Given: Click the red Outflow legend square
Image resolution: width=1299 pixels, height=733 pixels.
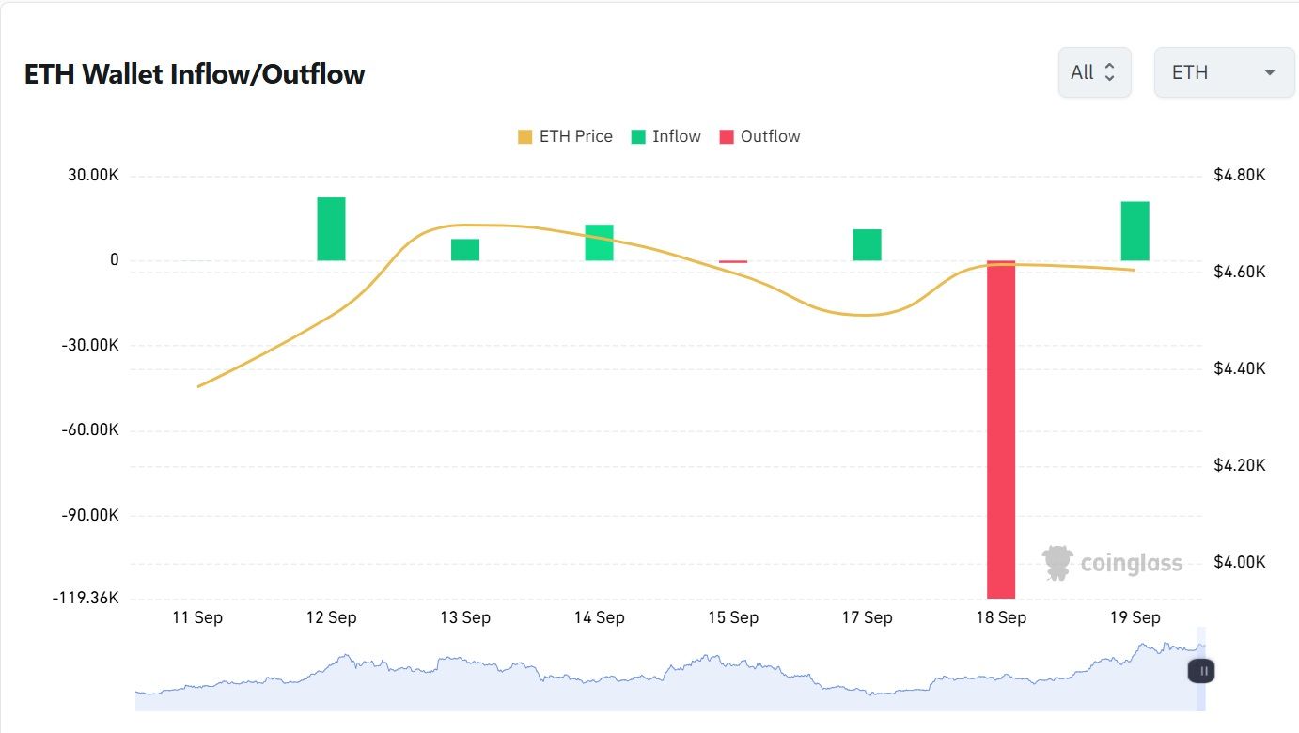Looking at the screenshot, I should [725, 135].
